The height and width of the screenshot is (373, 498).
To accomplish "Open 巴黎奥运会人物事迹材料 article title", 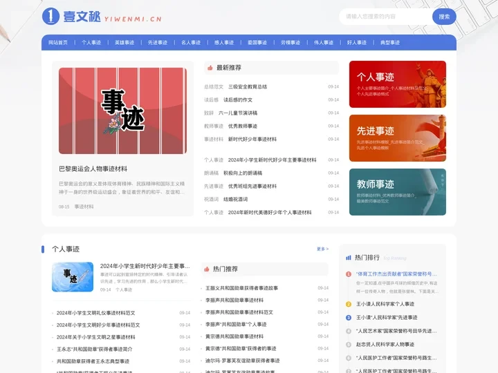I will [x=93, y=169].
